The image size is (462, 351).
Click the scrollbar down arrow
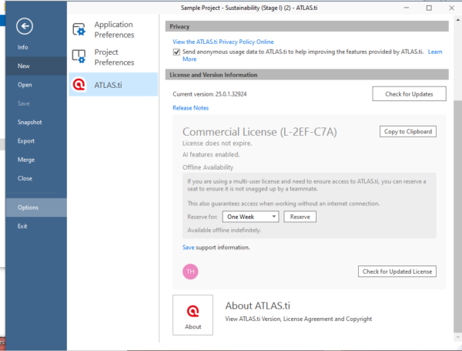tap(458, 337)
